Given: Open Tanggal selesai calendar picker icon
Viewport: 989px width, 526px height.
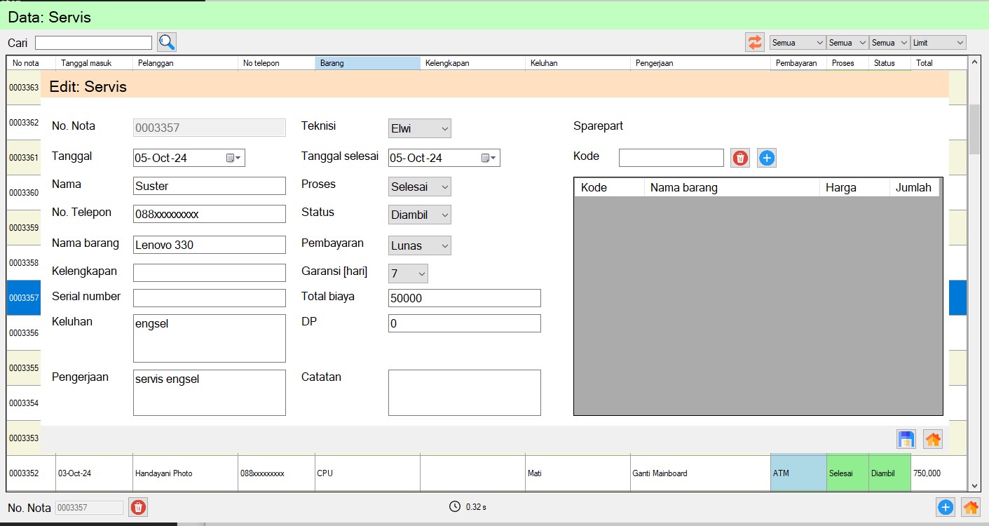Looking at the screenshot, I should point(489,158).
